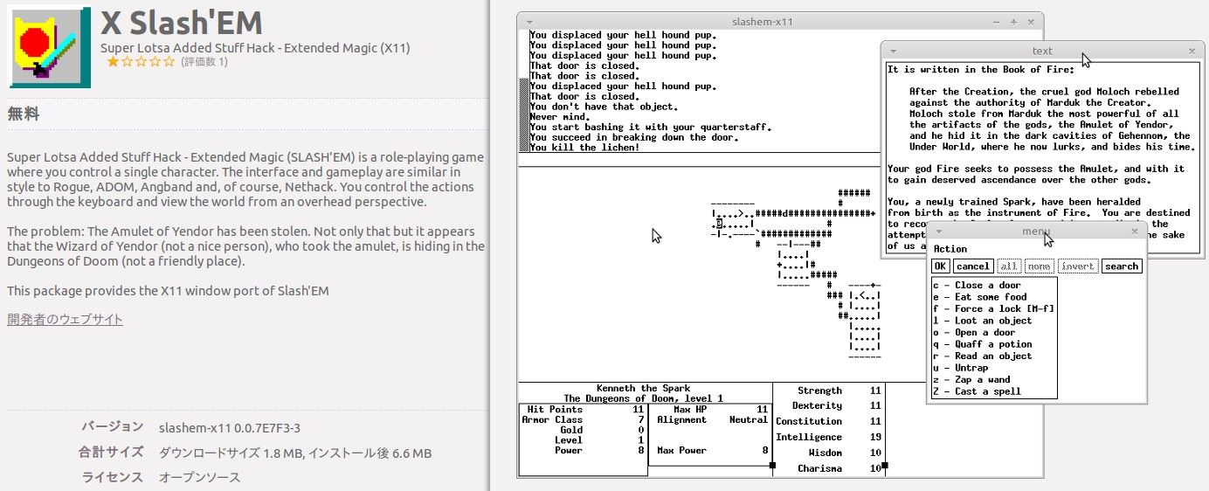Click 'The Dungeons of Doom, level 1' text

click(644, 398)
